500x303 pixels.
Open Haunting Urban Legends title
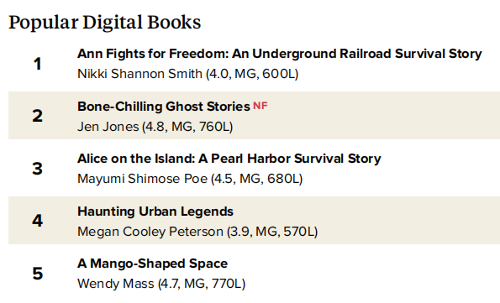[x=155, y=212]
